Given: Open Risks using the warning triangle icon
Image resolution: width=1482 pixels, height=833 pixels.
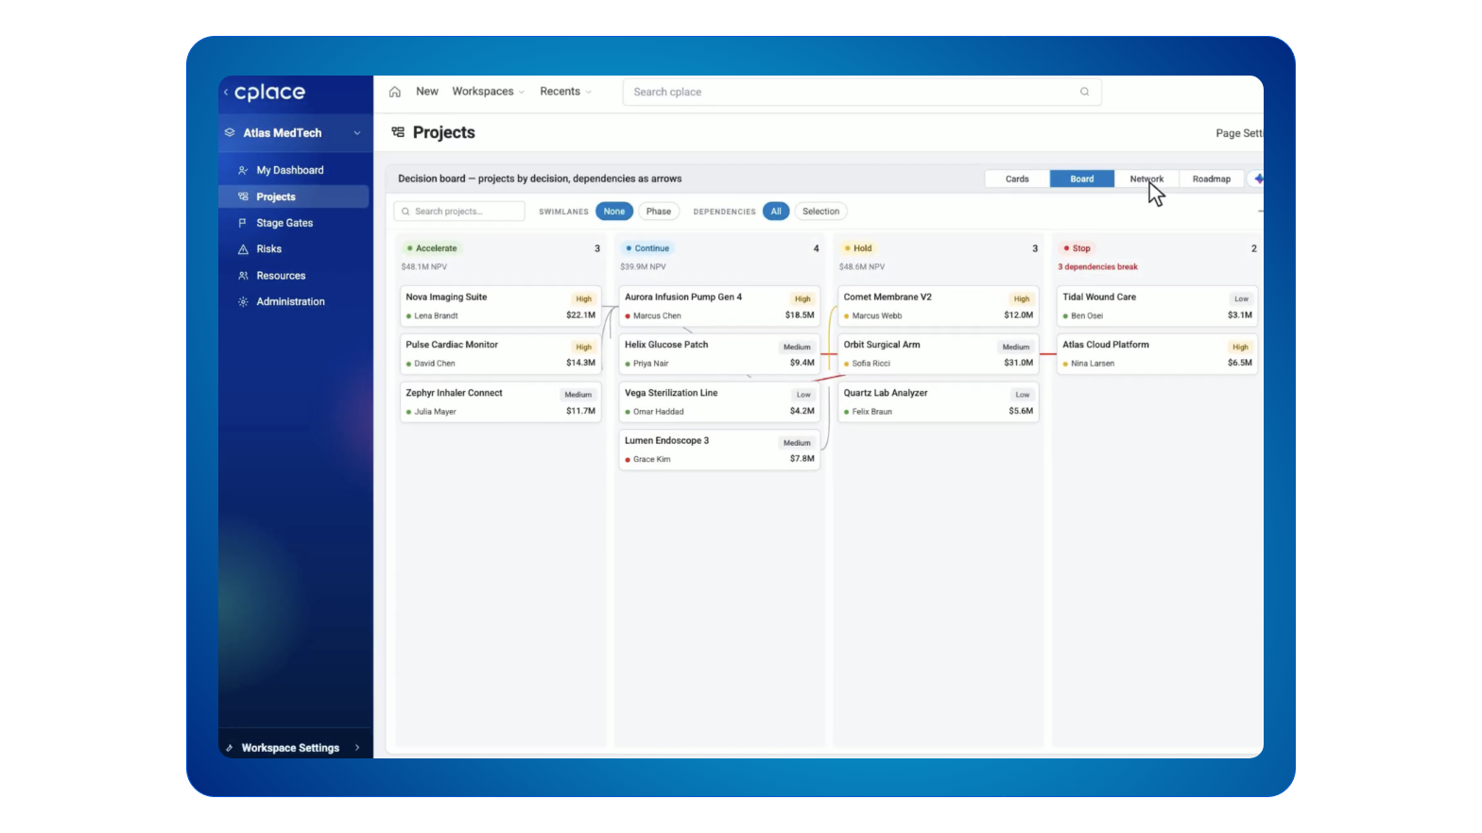Looking at the screenshot, I should [243, 249].
